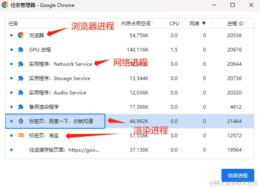Click the CPU value 1.5
Viewport: 260px width, 188px height.
(174, 49)
